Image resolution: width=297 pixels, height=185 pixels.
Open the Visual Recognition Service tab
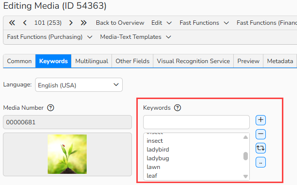[x=193, y=61]
